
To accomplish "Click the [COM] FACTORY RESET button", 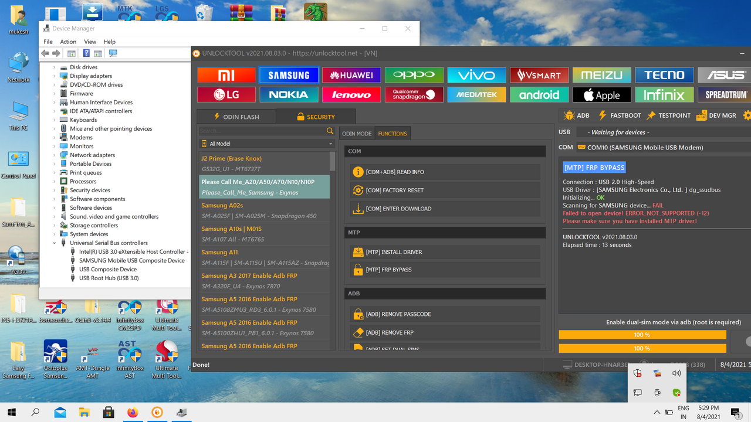I will pos(445,190).
